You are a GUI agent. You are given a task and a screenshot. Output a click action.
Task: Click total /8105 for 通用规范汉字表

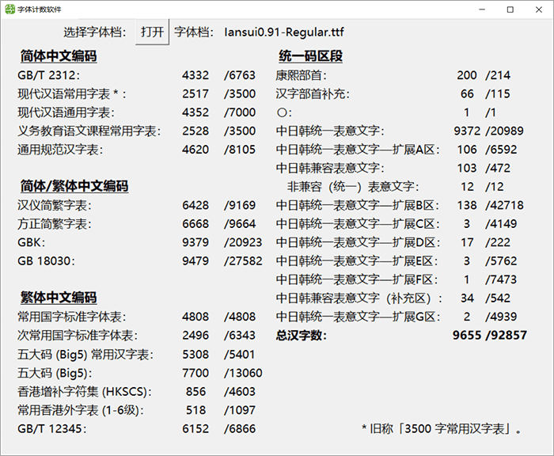[x=240, y=150]
